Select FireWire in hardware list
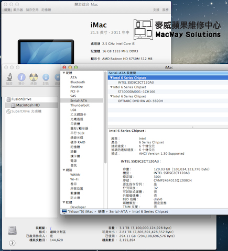This screenshot has height=251, width=228. pos(77,87)
